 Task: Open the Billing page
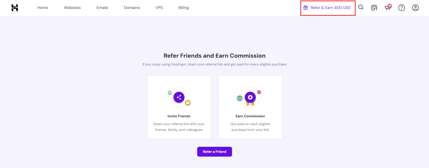click(x=183, y=8)
